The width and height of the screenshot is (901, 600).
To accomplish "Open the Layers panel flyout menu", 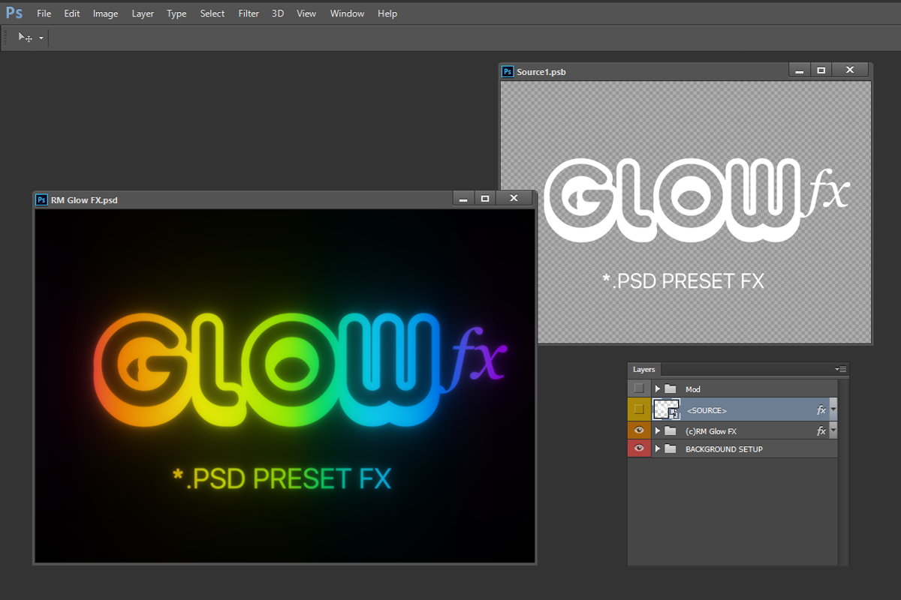I will (x=841, y=370).
